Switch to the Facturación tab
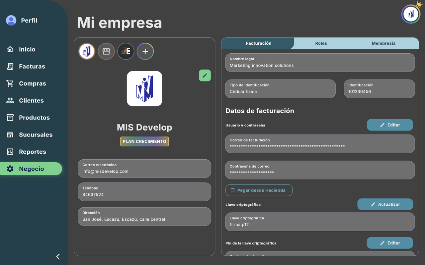Screen dimensions: 425x265 coord(258,43)
